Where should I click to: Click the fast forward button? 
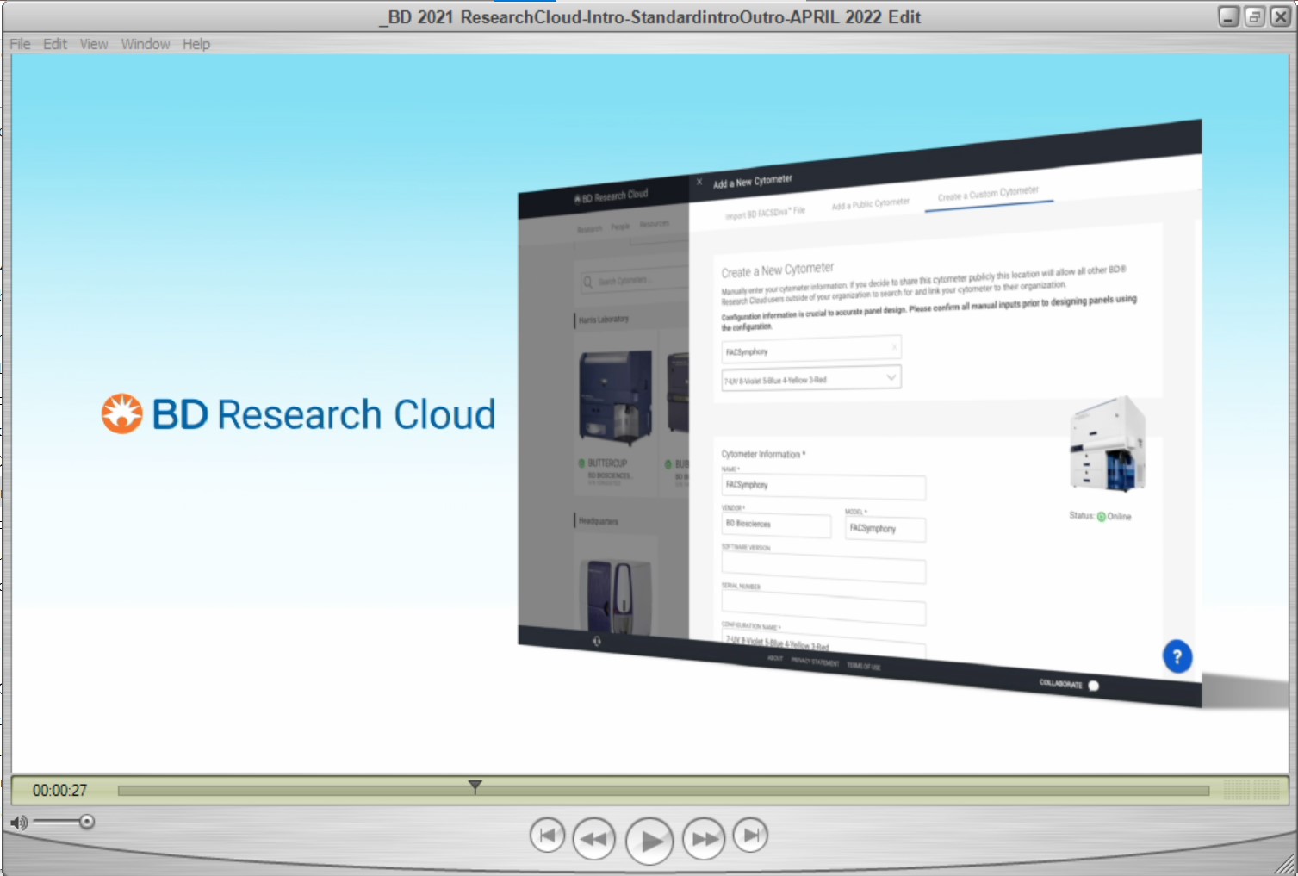coord(705,838)
